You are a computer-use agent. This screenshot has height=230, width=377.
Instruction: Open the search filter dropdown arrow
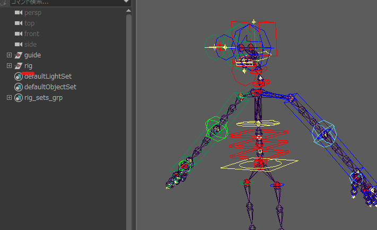coord(126,2)
